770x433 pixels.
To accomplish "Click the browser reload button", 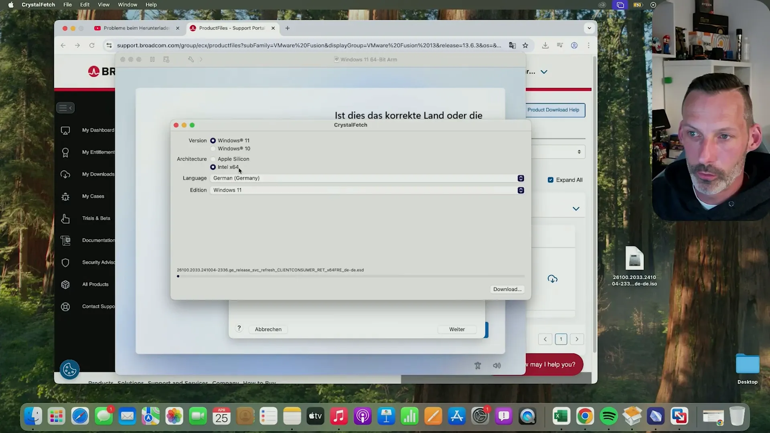I will 92,45.
